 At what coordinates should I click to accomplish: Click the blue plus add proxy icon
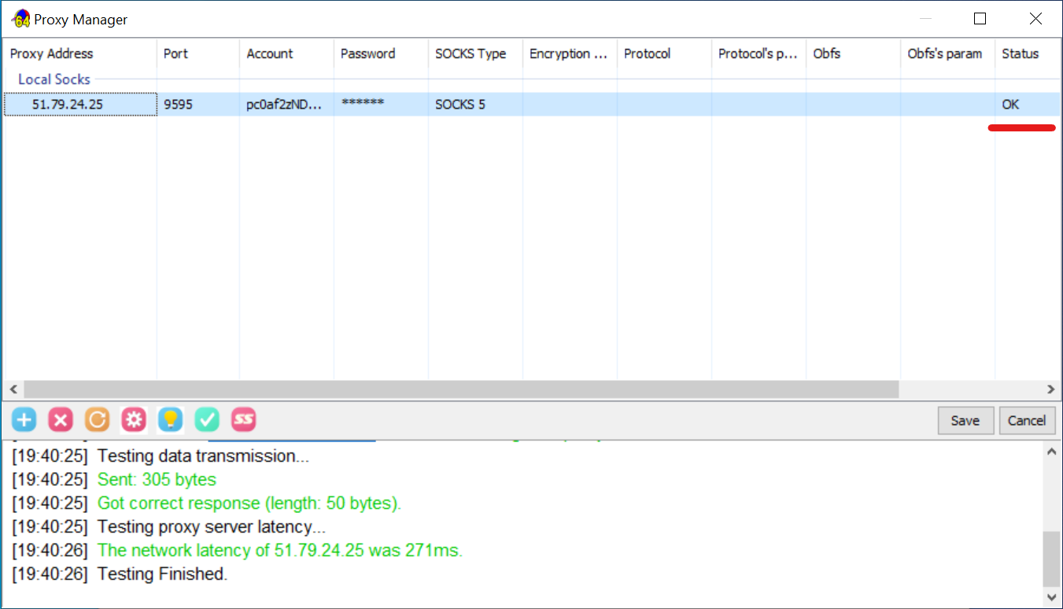pos(24,419)
